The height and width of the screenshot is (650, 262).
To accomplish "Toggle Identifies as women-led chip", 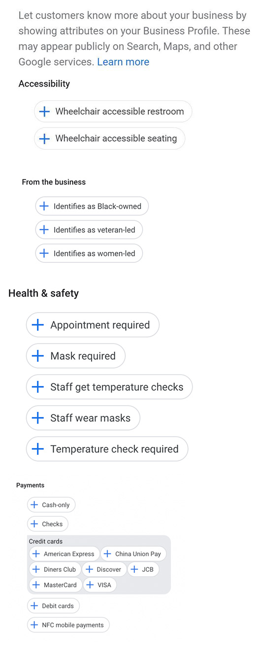I will click(x=89, y=253).
